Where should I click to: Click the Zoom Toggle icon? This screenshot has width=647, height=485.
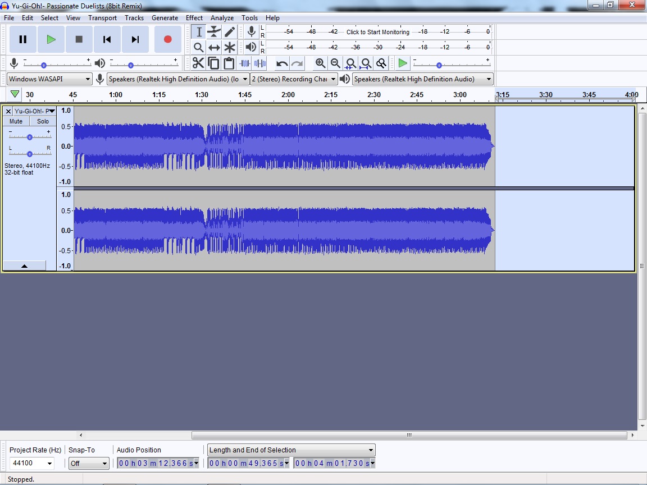pos(381,63)
